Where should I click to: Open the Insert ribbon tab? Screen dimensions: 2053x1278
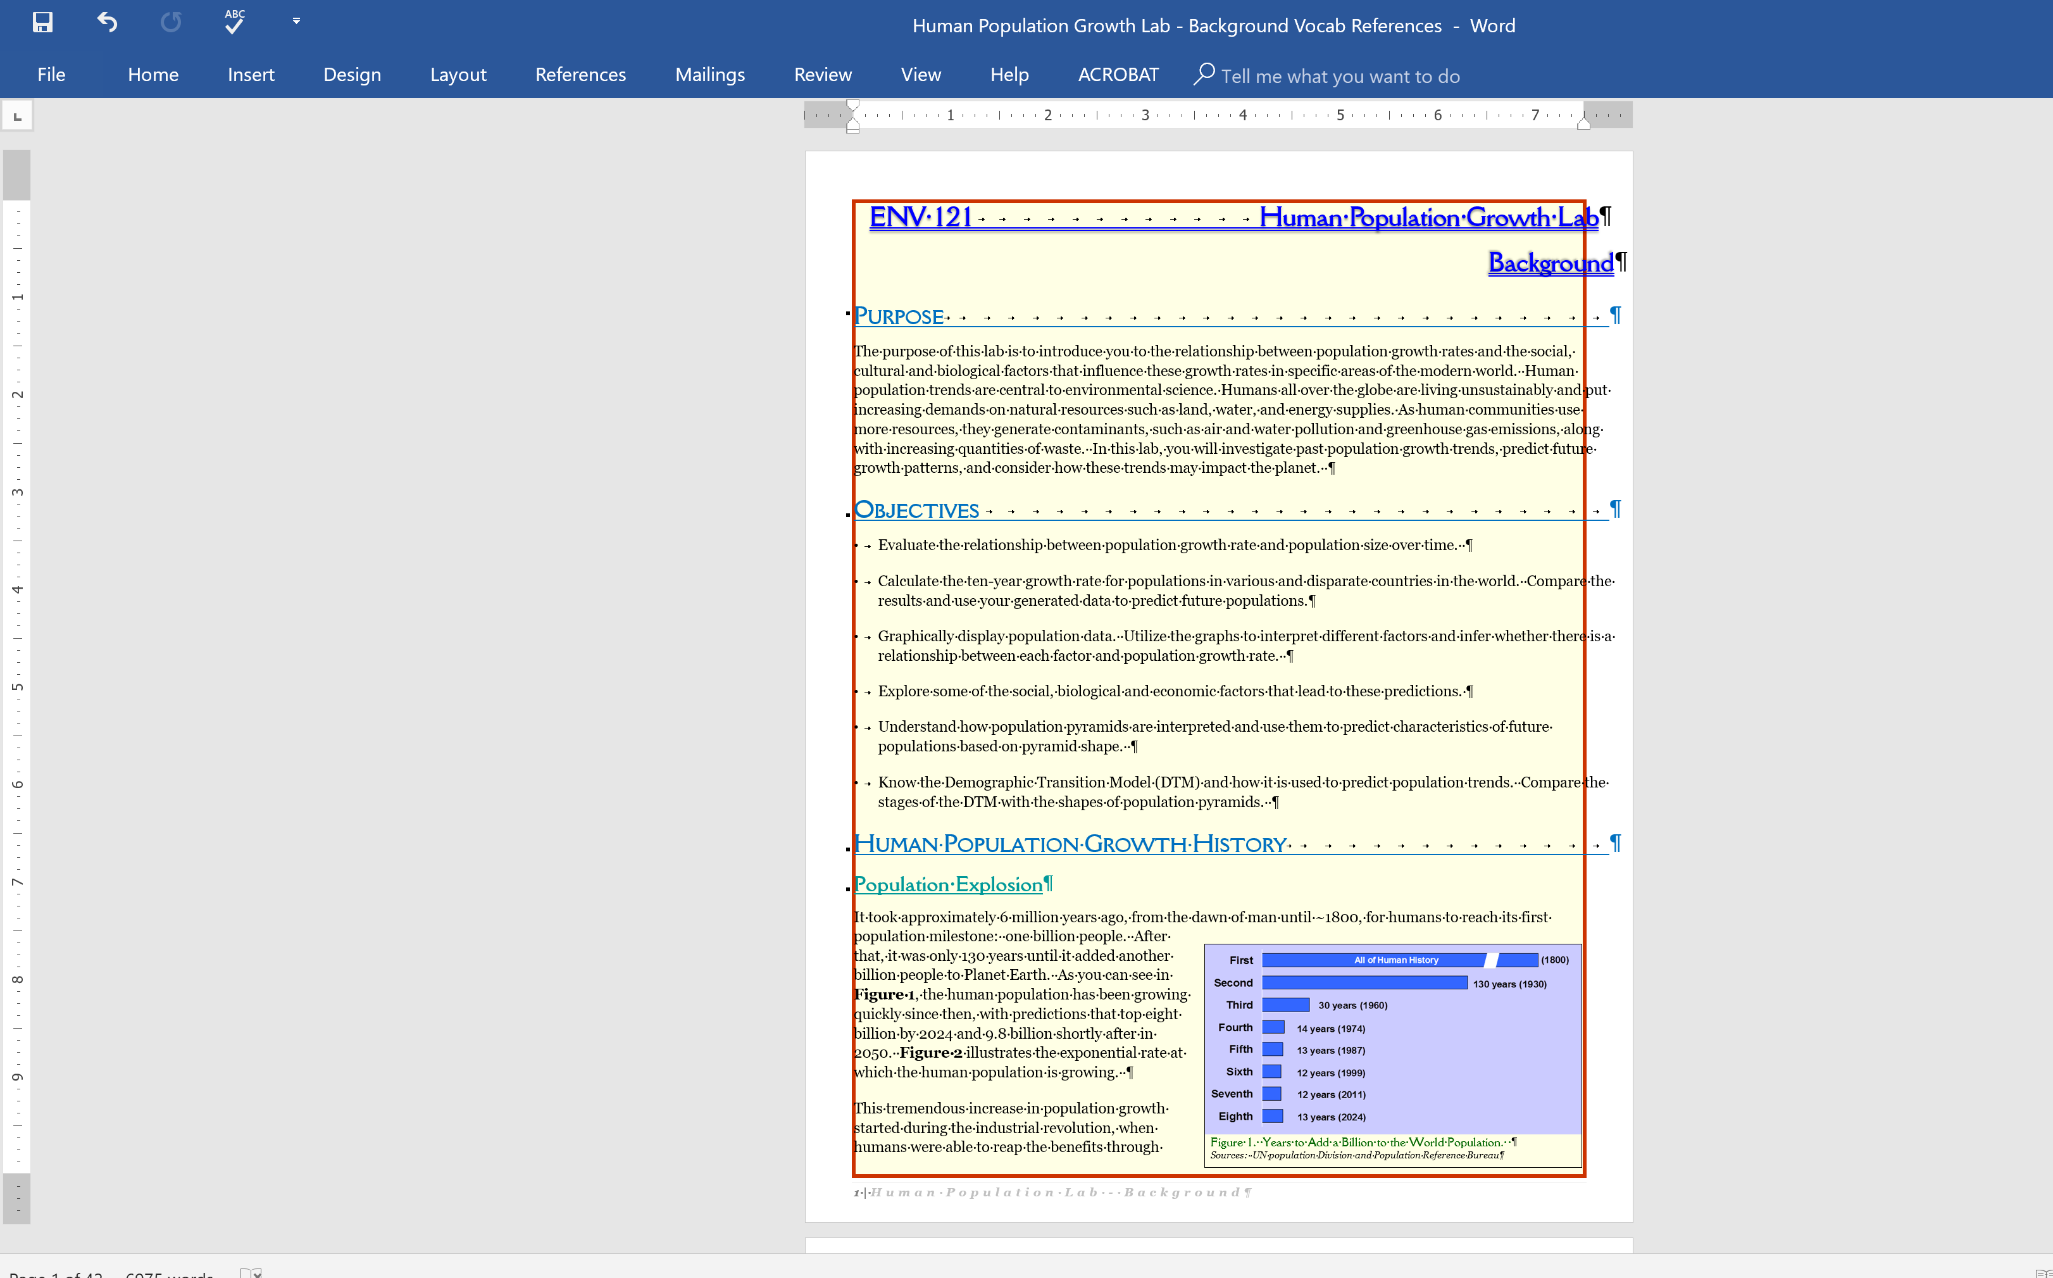click(x=251, y=75)
